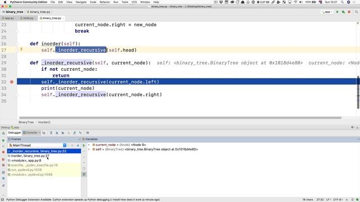
Task: Open macOS Spotlight search in menu bar
Action: pyautogui.click(x=342, y=2)
